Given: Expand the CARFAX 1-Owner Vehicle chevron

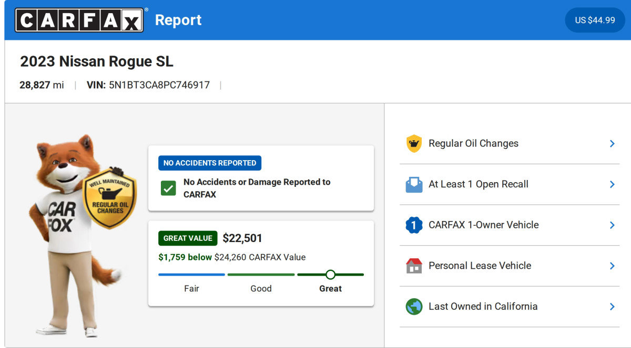Looking at the screenshot, I should 612,225.
